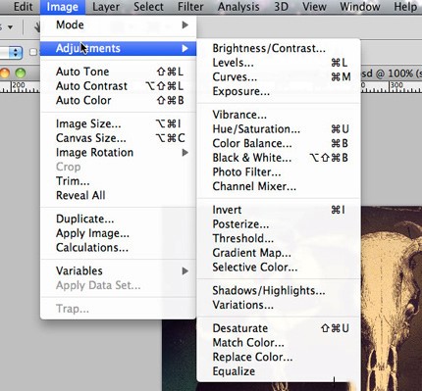Choose the Trim command
Screen dimensions: 422x391
tap(119, 181)
